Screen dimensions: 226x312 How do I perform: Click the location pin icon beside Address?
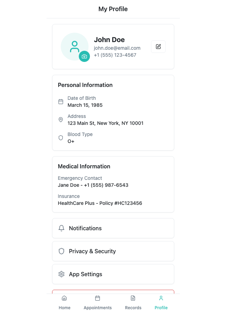point(61,120)
